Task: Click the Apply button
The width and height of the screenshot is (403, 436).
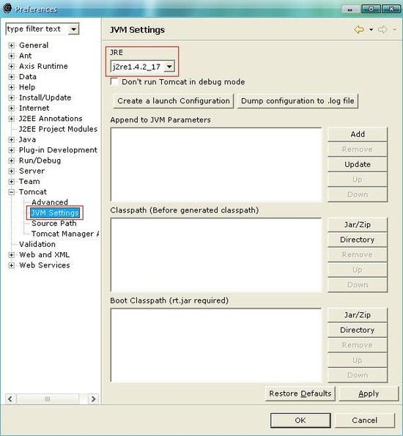Action: coord(369,393)
